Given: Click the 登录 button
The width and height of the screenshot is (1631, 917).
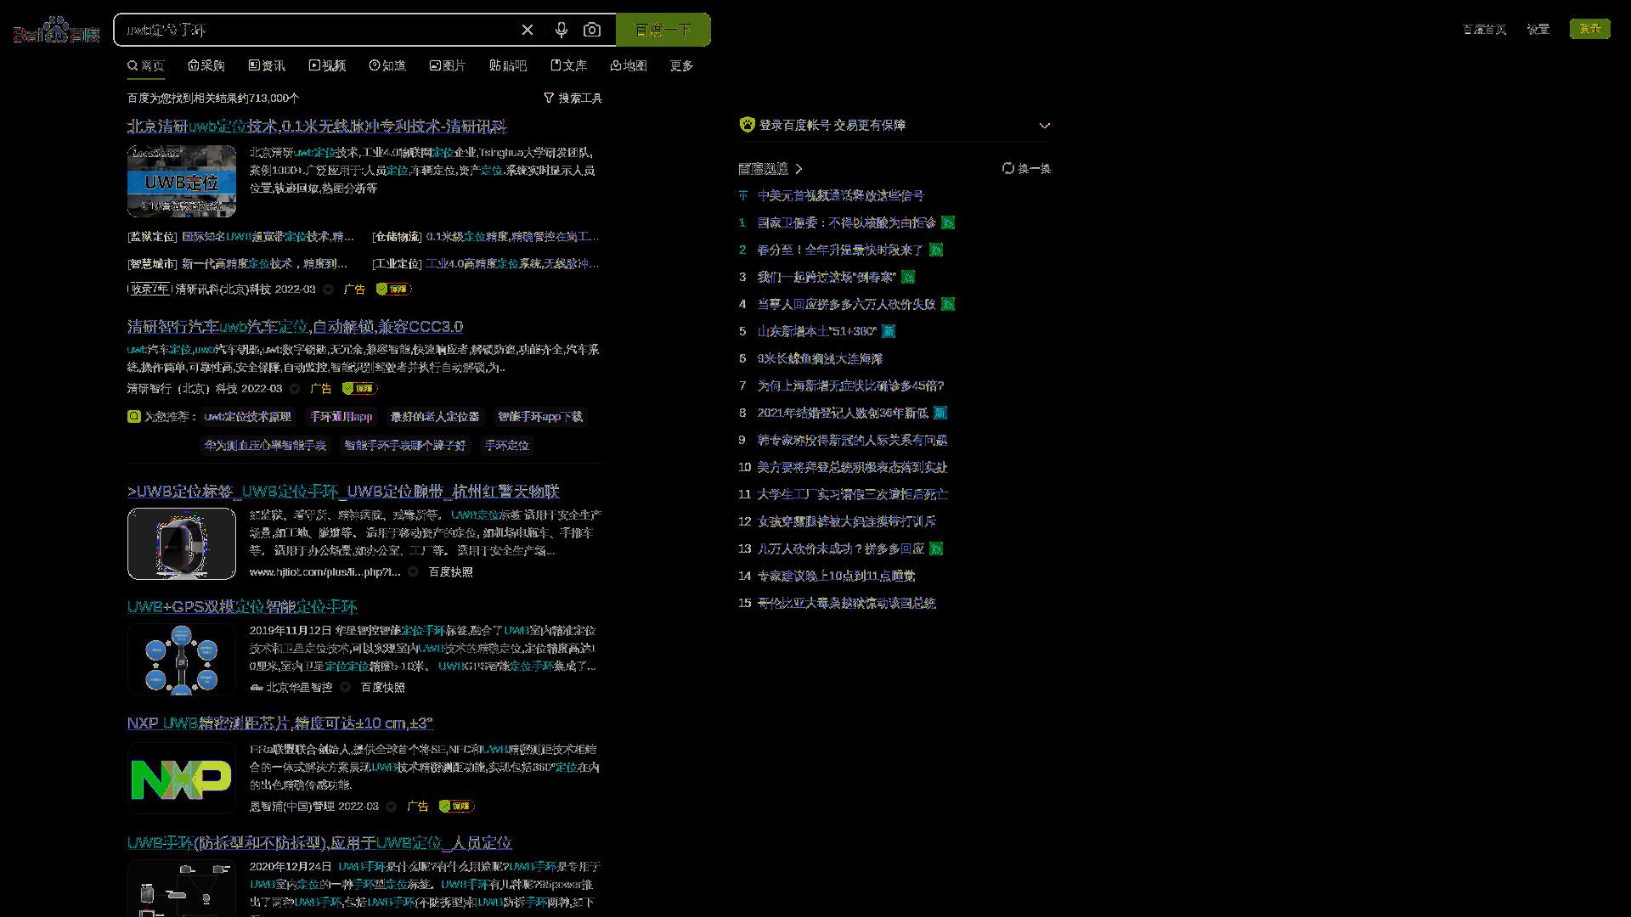Looking at the screenshot, I should 1589,29.
